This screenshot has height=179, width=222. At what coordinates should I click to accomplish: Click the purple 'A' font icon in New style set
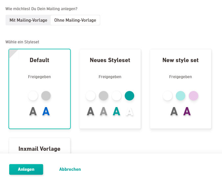(x=187, y=112)
